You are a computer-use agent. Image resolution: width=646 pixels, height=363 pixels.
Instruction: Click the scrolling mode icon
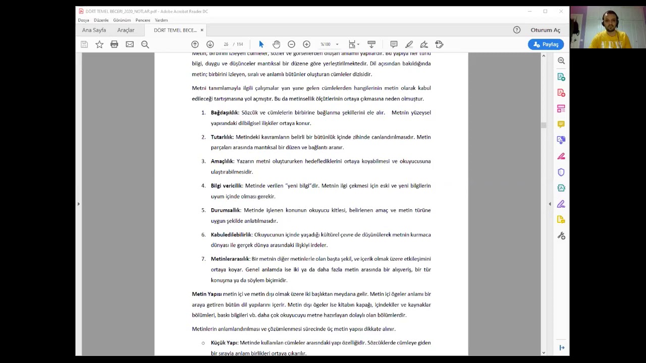[371, 44]
